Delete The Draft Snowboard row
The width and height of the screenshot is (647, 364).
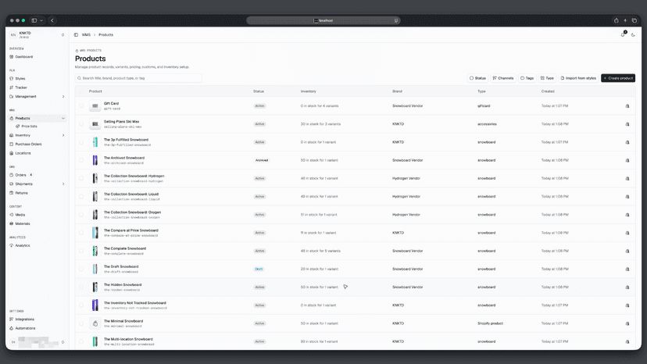(x=627, y=269)
